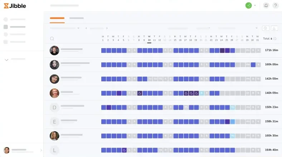
Task: Expand the dropdown arrow beside clock-in icon
Action: [255, 6]
